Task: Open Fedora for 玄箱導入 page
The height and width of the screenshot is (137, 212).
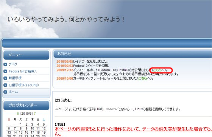Action: point(23,71)
